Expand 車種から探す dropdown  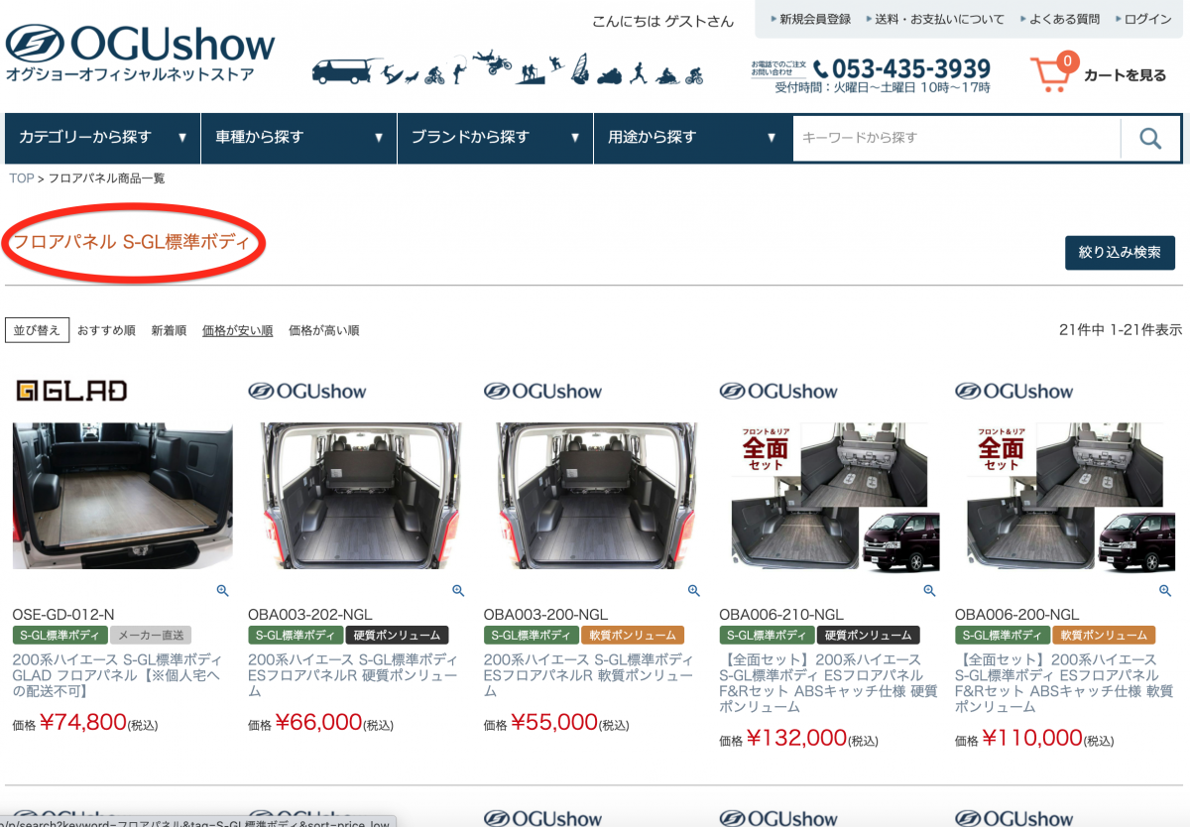coord(298,138)
